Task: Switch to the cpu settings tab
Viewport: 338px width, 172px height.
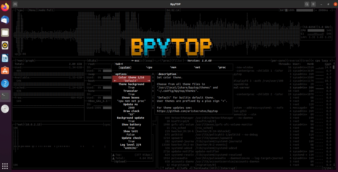Action: [x=149, y=67]
